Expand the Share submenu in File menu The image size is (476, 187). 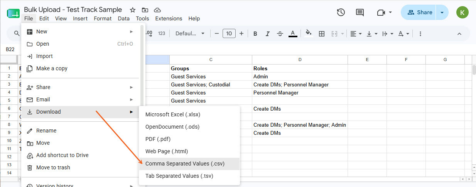click(80, 87)
